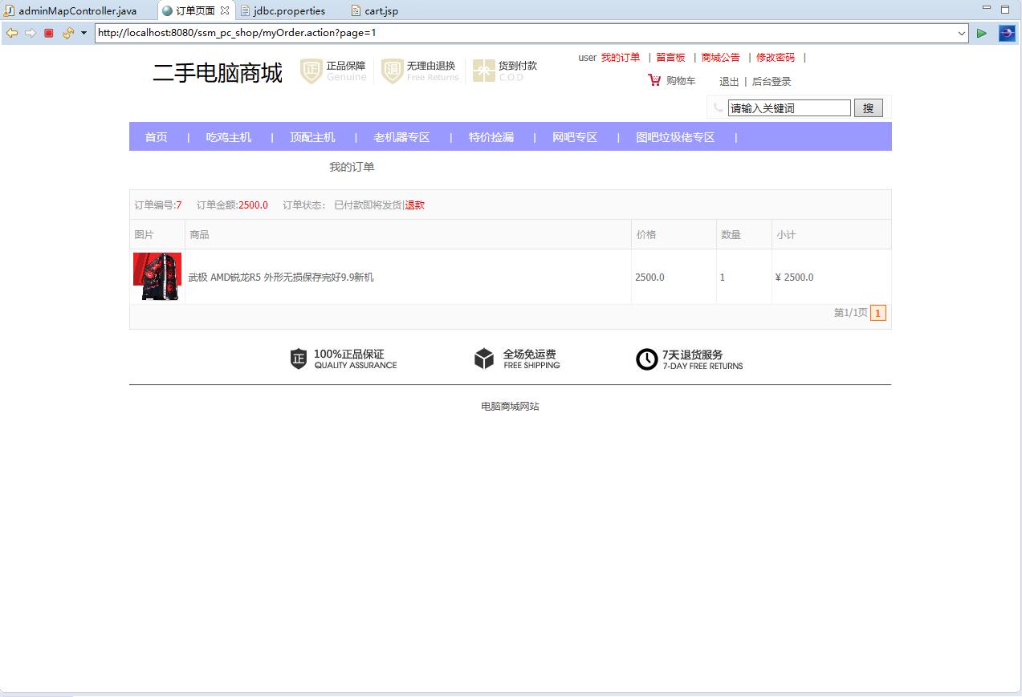This screenshot has width=1022, height=697.
Task: Click the 全场免运费 free shipping box icon
Action: pyautogui.click(x=483, y=359)
